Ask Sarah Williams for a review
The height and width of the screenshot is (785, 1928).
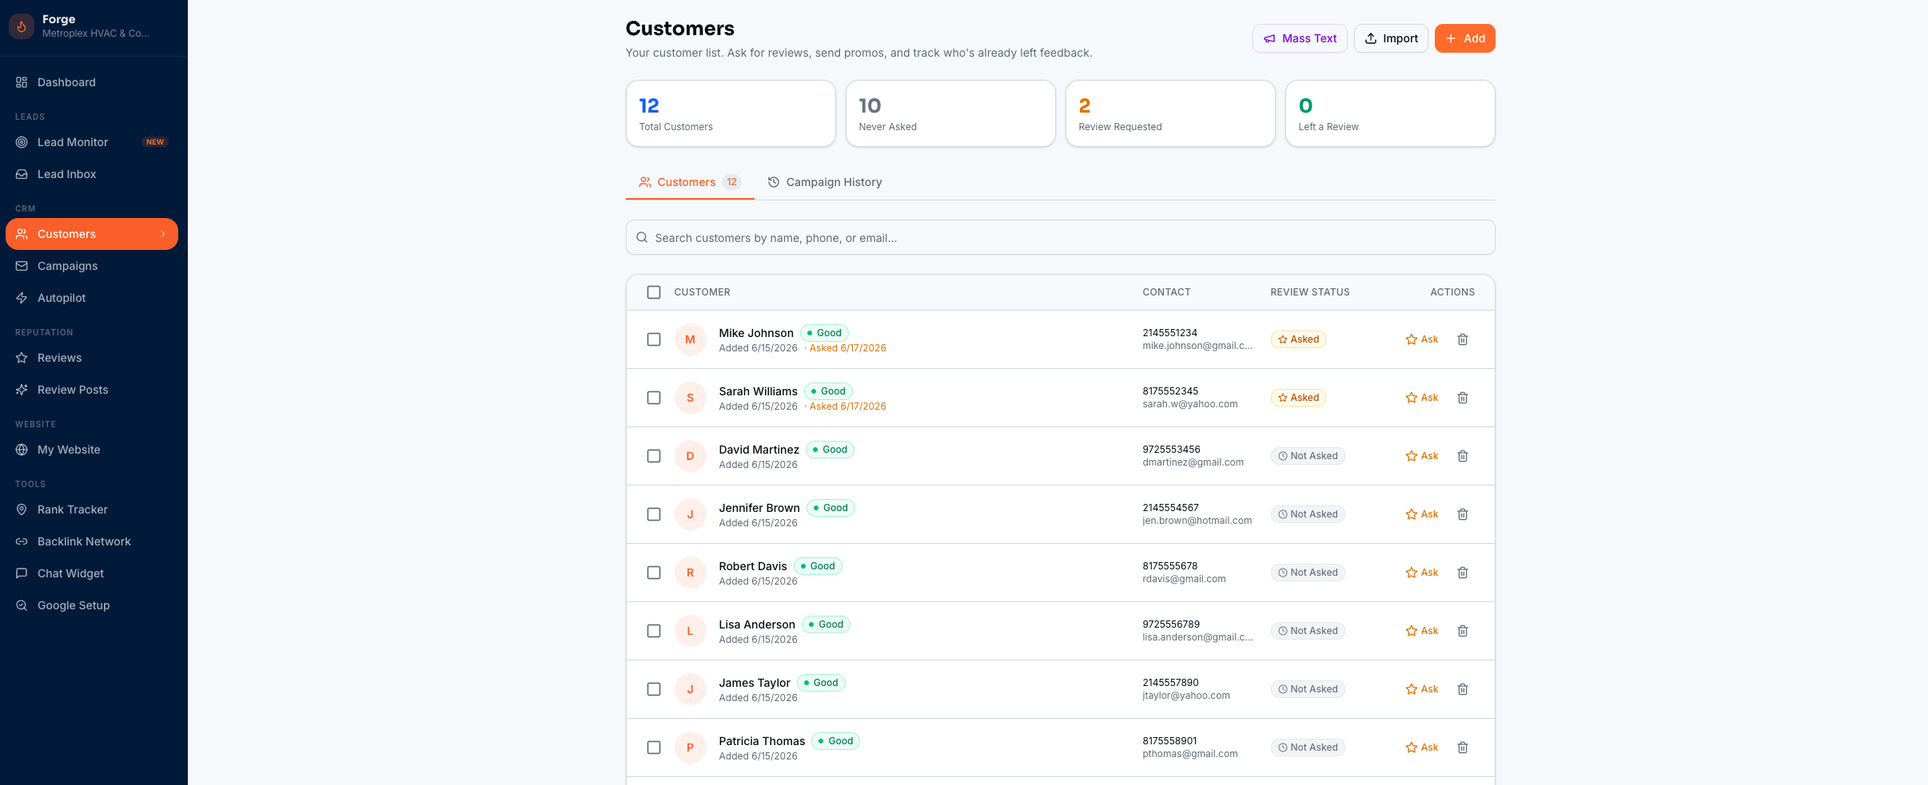point(1421,398)
